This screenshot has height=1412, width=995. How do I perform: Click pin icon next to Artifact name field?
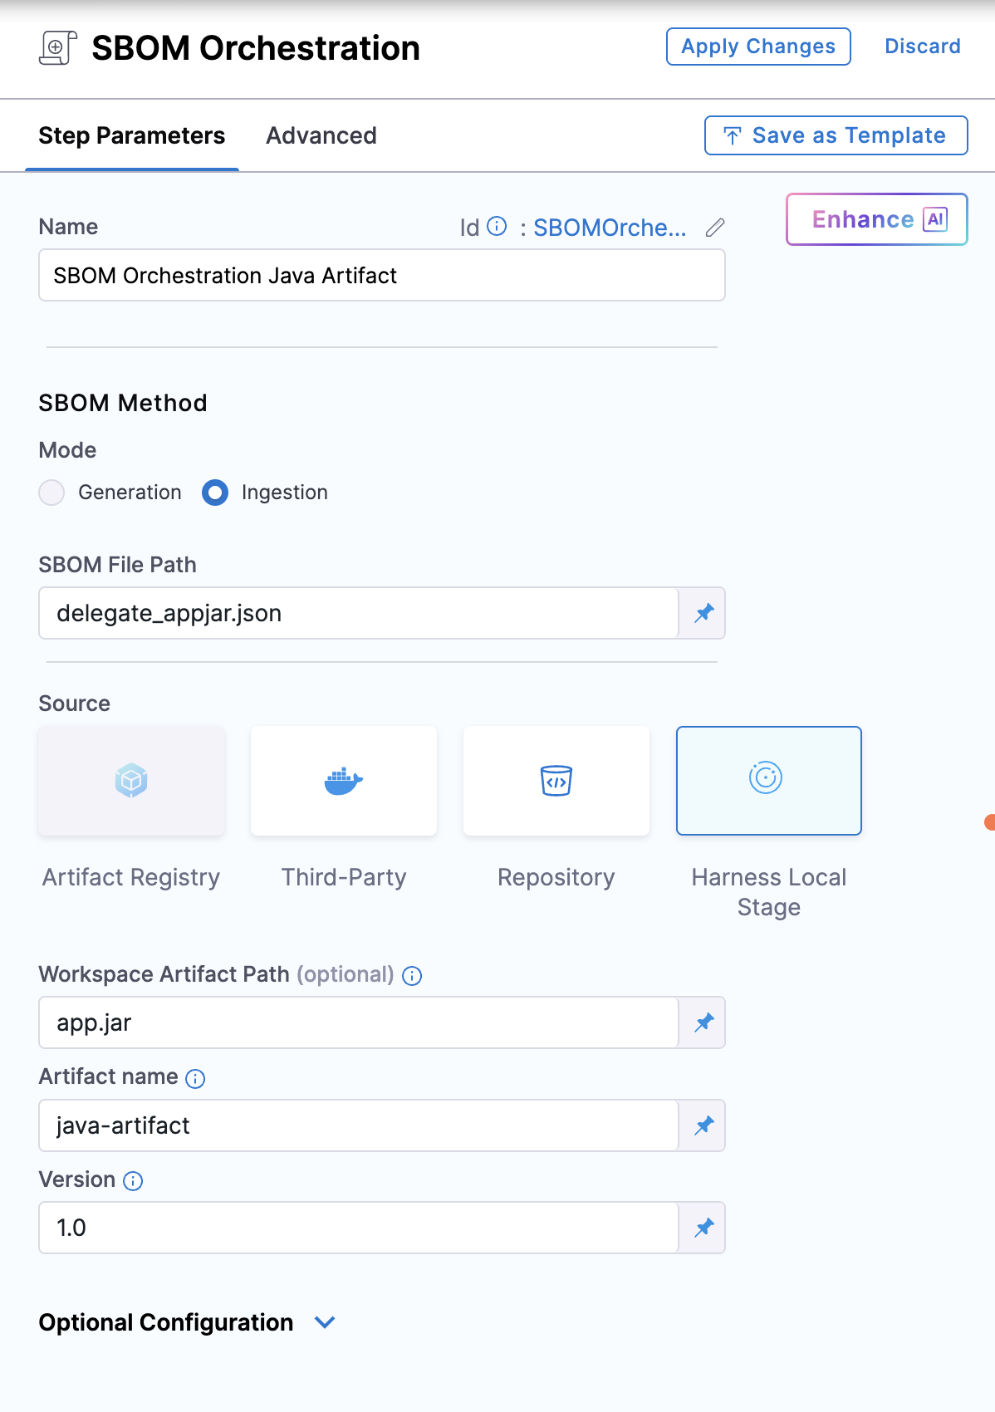704,1125
